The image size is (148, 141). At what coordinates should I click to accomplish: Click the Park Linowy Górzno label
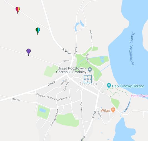128,86
